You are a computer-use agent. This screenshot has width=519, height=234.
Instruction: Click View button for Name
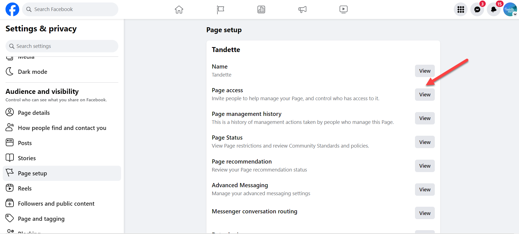[425, 71]
